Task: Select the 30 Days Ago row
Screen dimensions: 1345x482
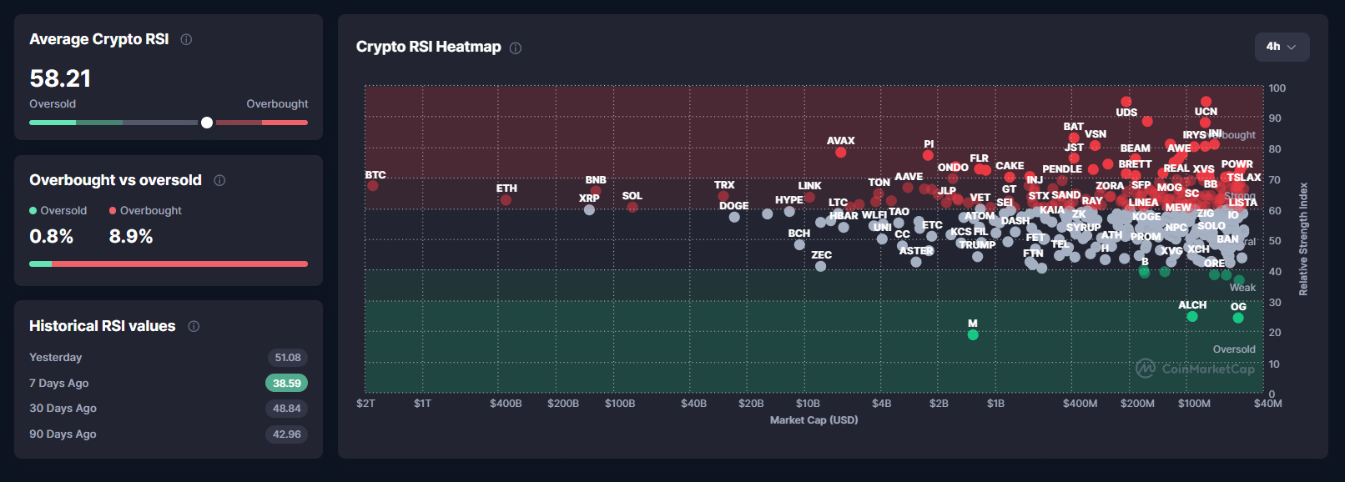Action: tap(167, 408)
